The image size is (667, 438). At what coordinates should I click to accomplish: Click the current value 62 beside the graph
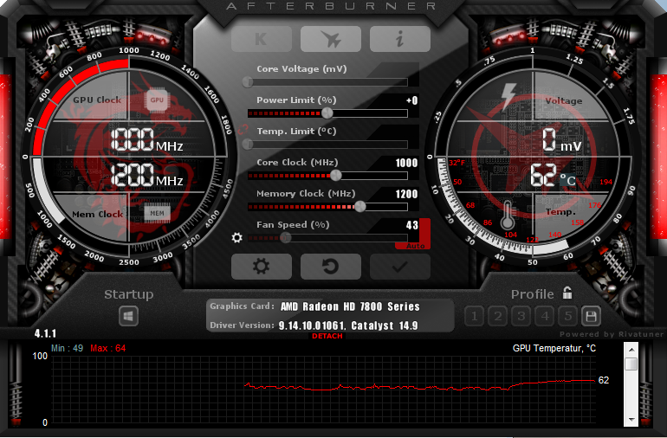(x=604, y=380)
